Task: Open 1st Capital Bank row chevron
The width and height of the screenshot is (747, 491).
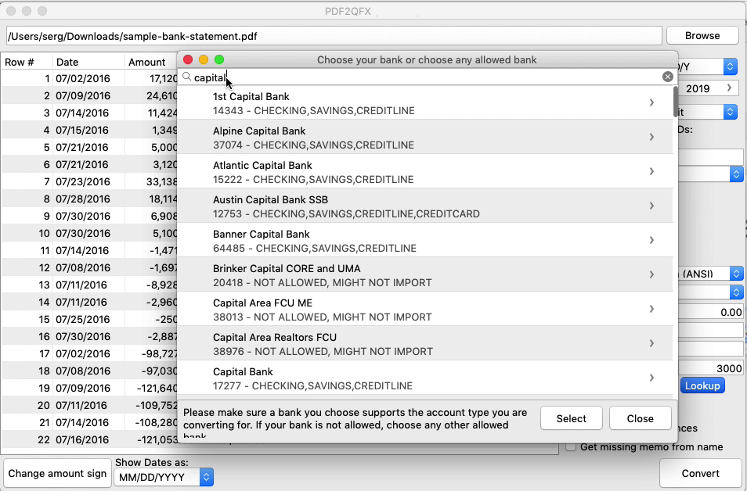Action: pos(651,102)
